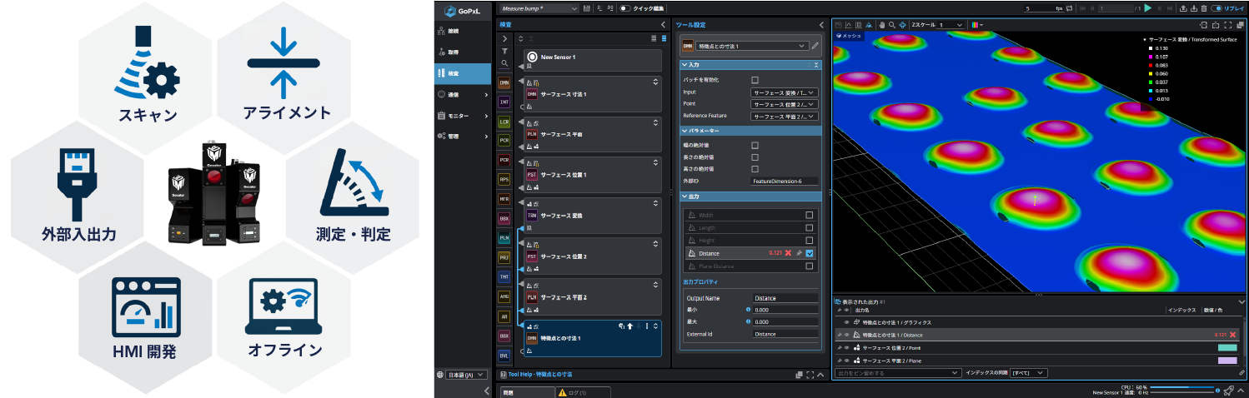
Task: Toggle the クイック編集 switch
Action: (x=624, y=8)
